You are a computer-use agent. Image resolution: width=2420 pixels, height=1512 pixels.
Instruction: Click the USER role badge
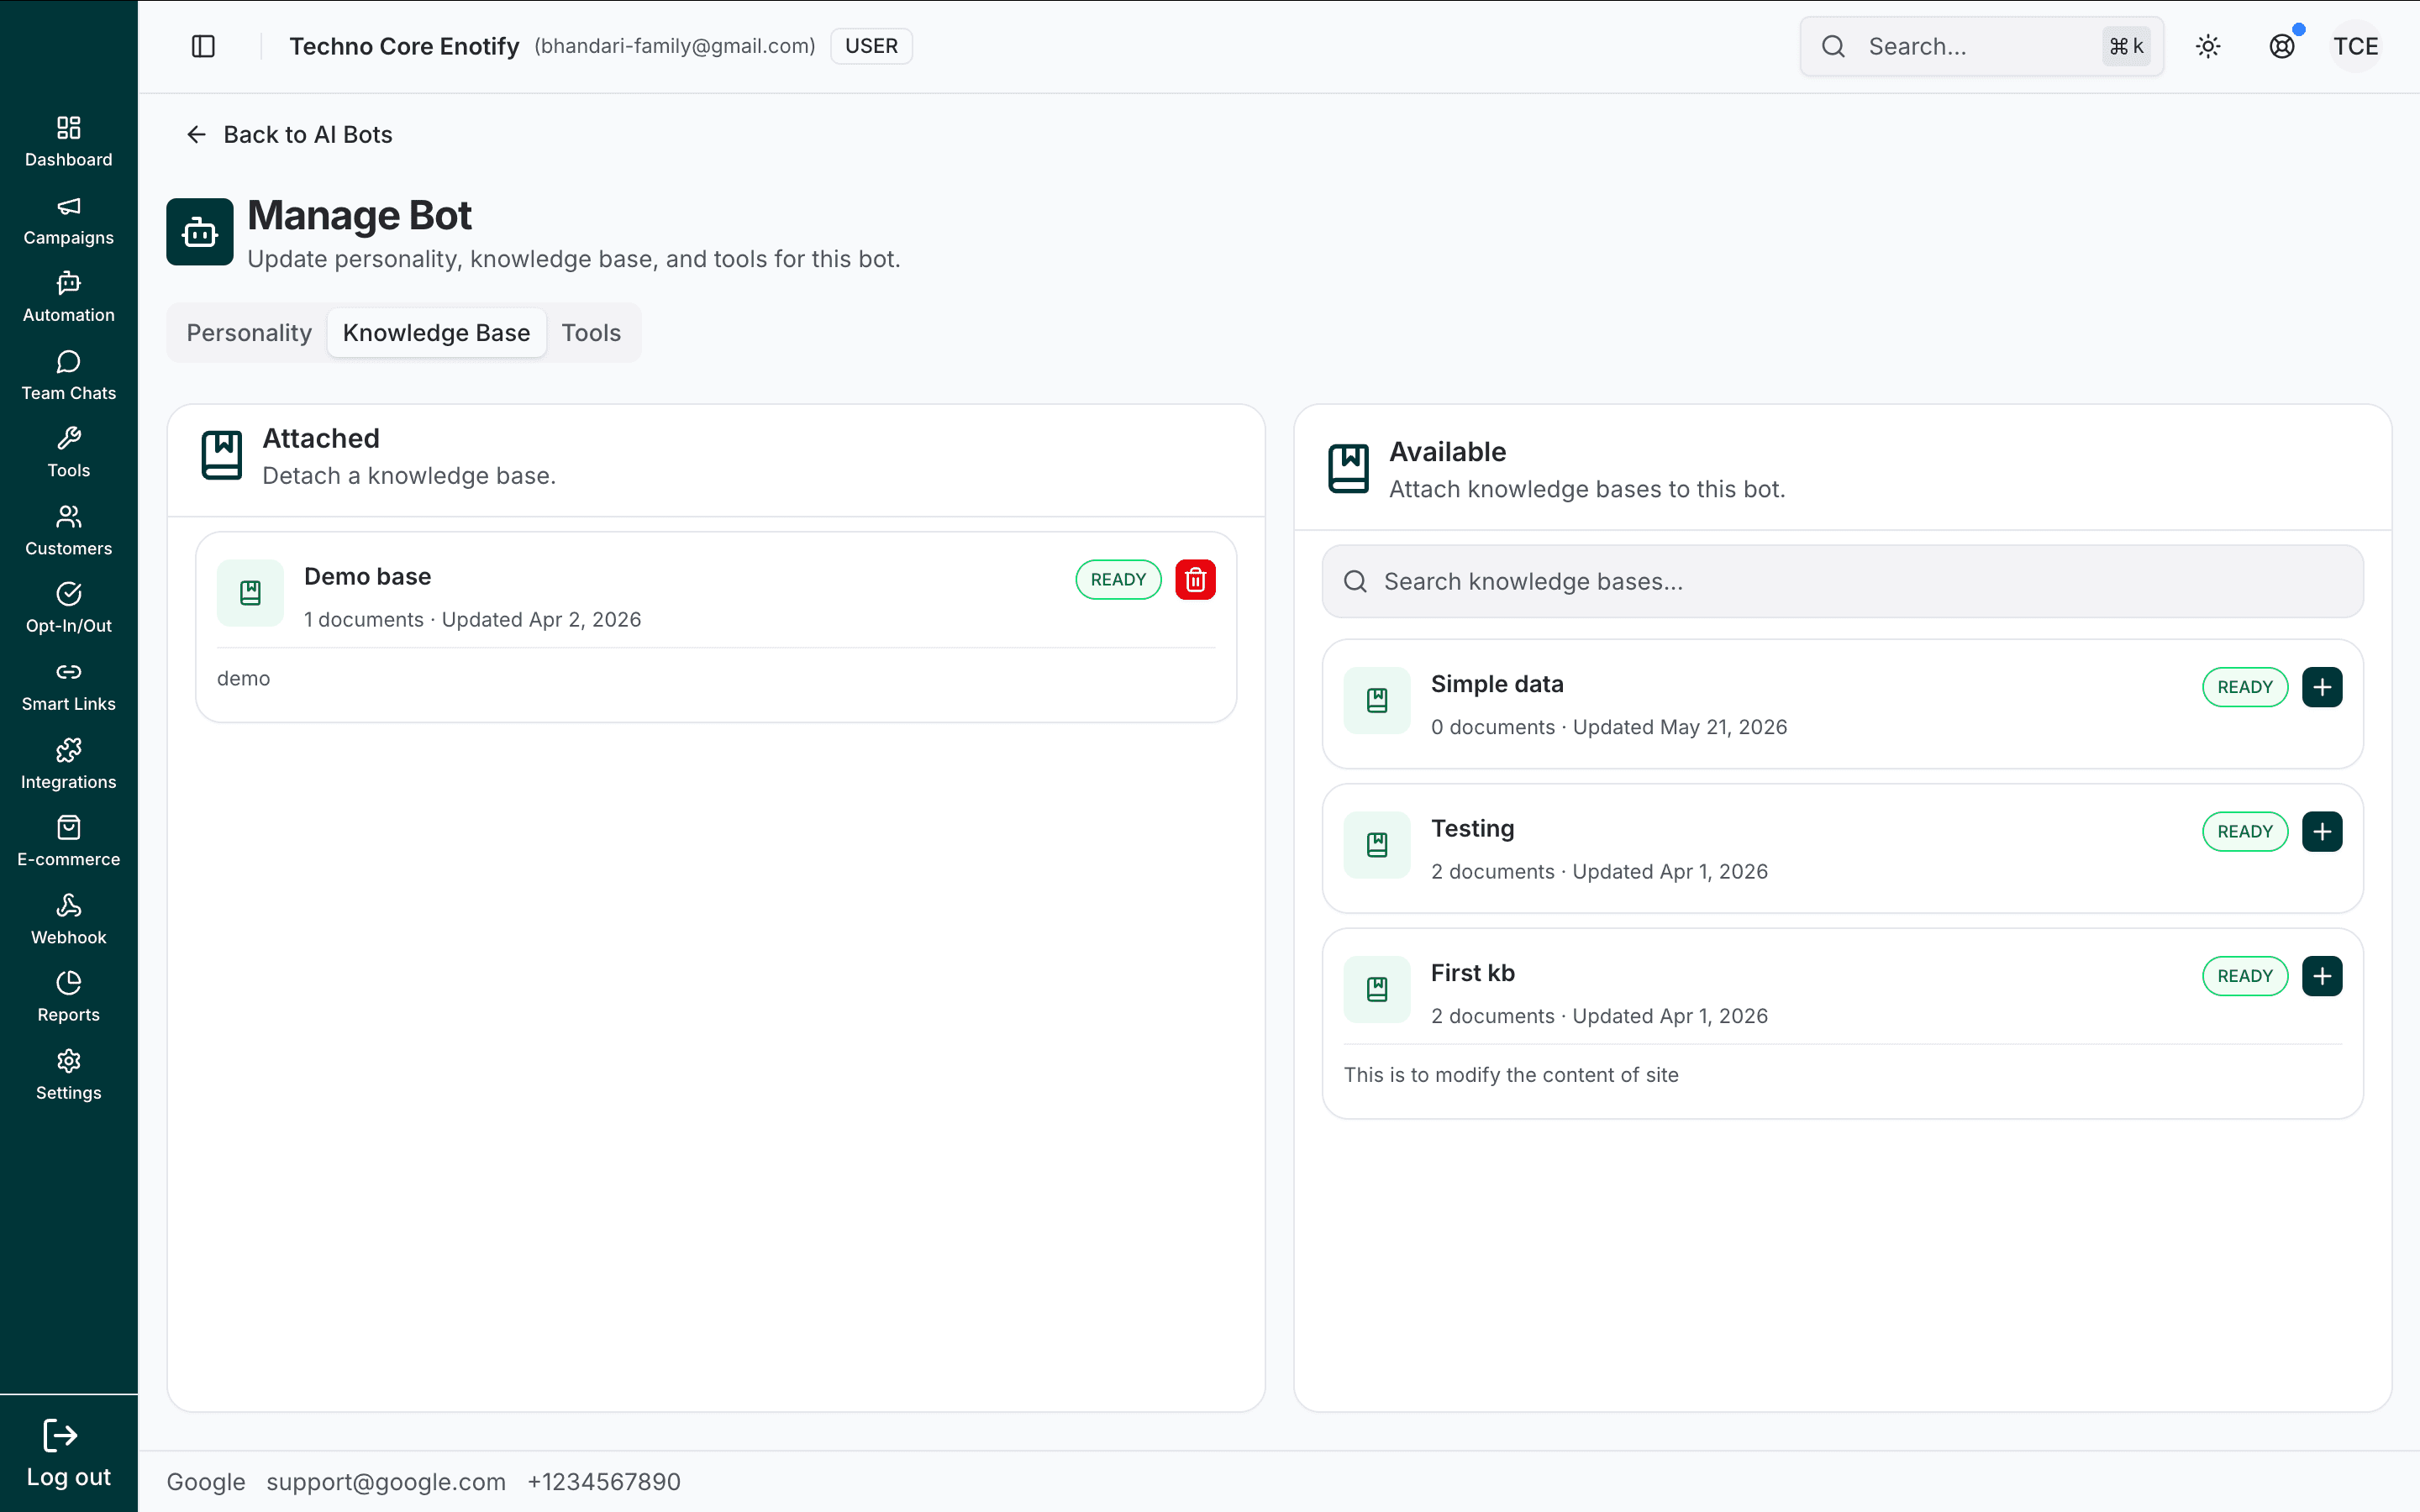[x=871, y=46]
